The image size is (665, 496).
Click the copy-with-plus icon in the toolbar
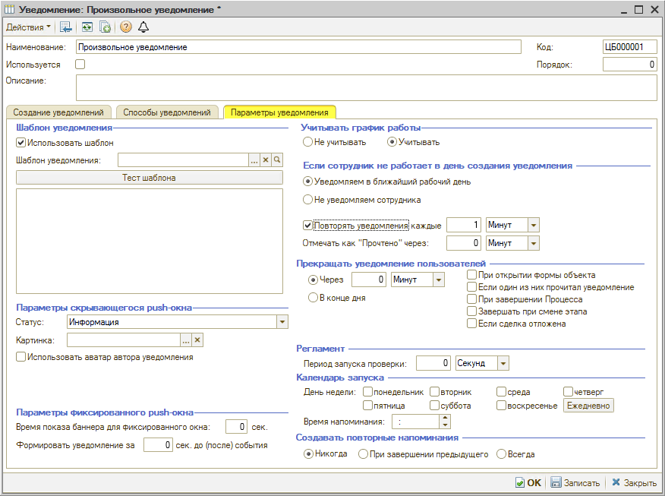pos(105,27)
